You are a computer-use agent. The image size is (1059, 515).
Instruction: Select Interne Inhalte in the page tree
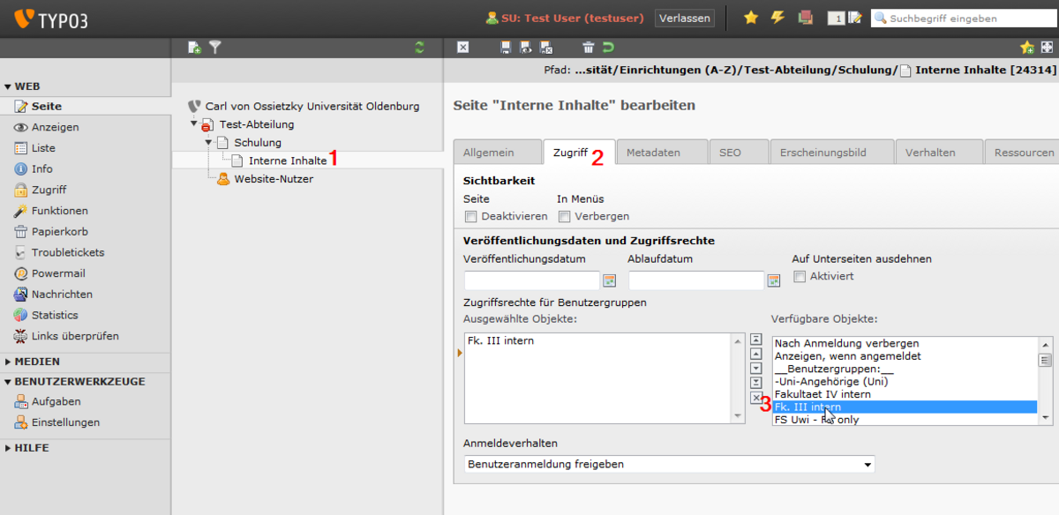[x=288, y=160]
